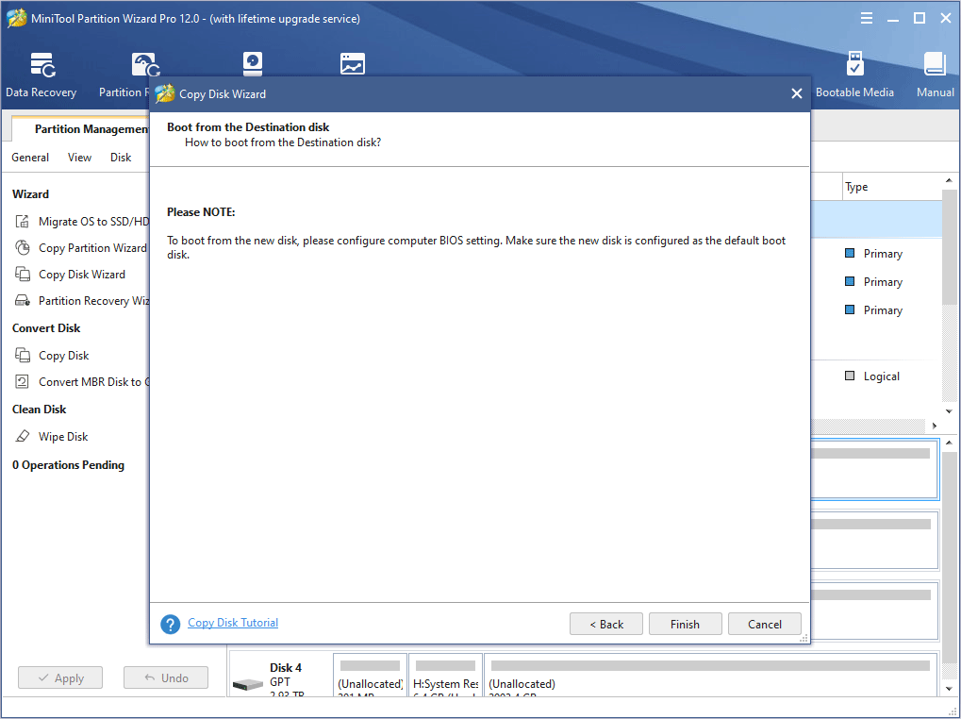This screenshot has height=719, width=961.
Task: Click the Disk Benchmark toolbar icon
Action: [253, 64]
